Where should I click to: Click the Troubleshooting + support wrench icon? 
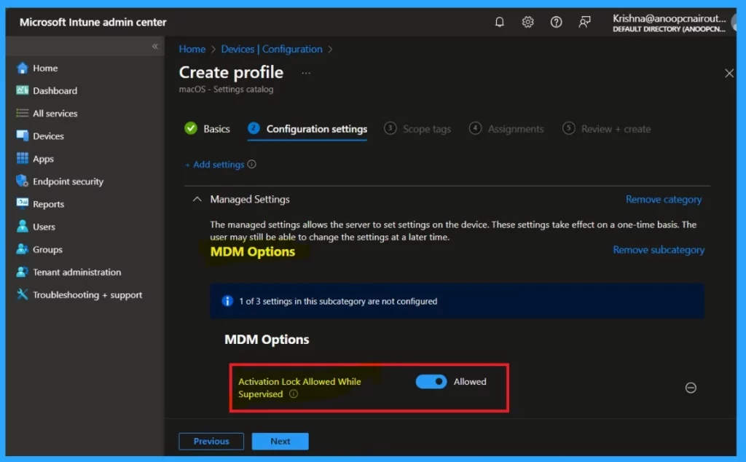tap(22, 294)
